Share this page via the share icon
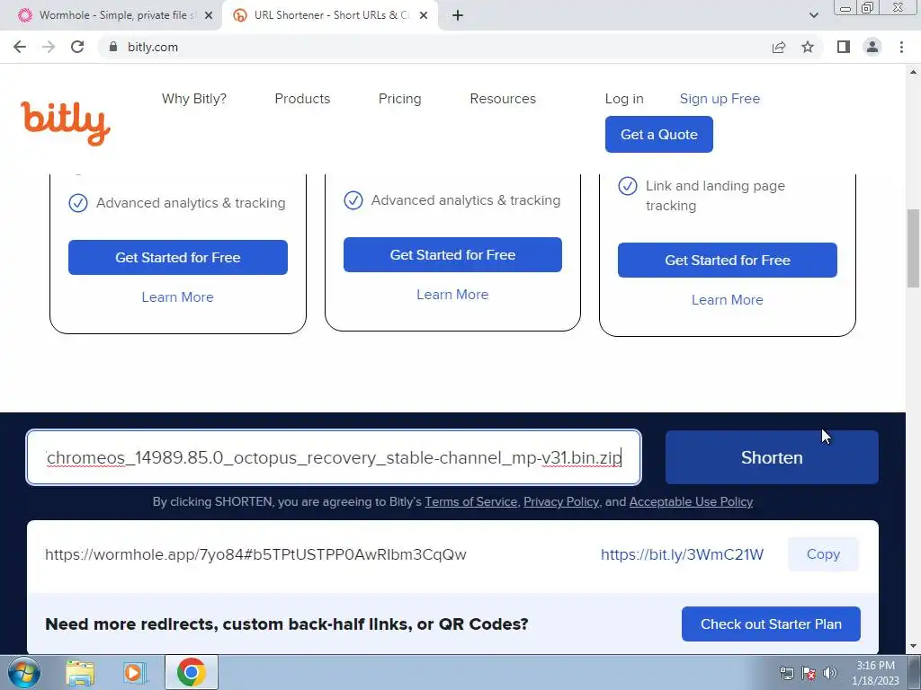Viewport: 921px width, 690px height. pos(779,47)
